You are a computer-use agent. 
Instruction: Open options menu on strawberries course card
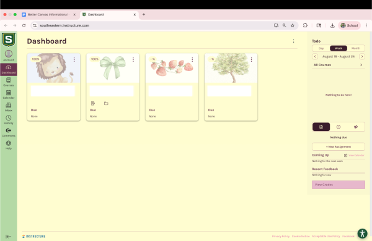(x=192, y=59)
